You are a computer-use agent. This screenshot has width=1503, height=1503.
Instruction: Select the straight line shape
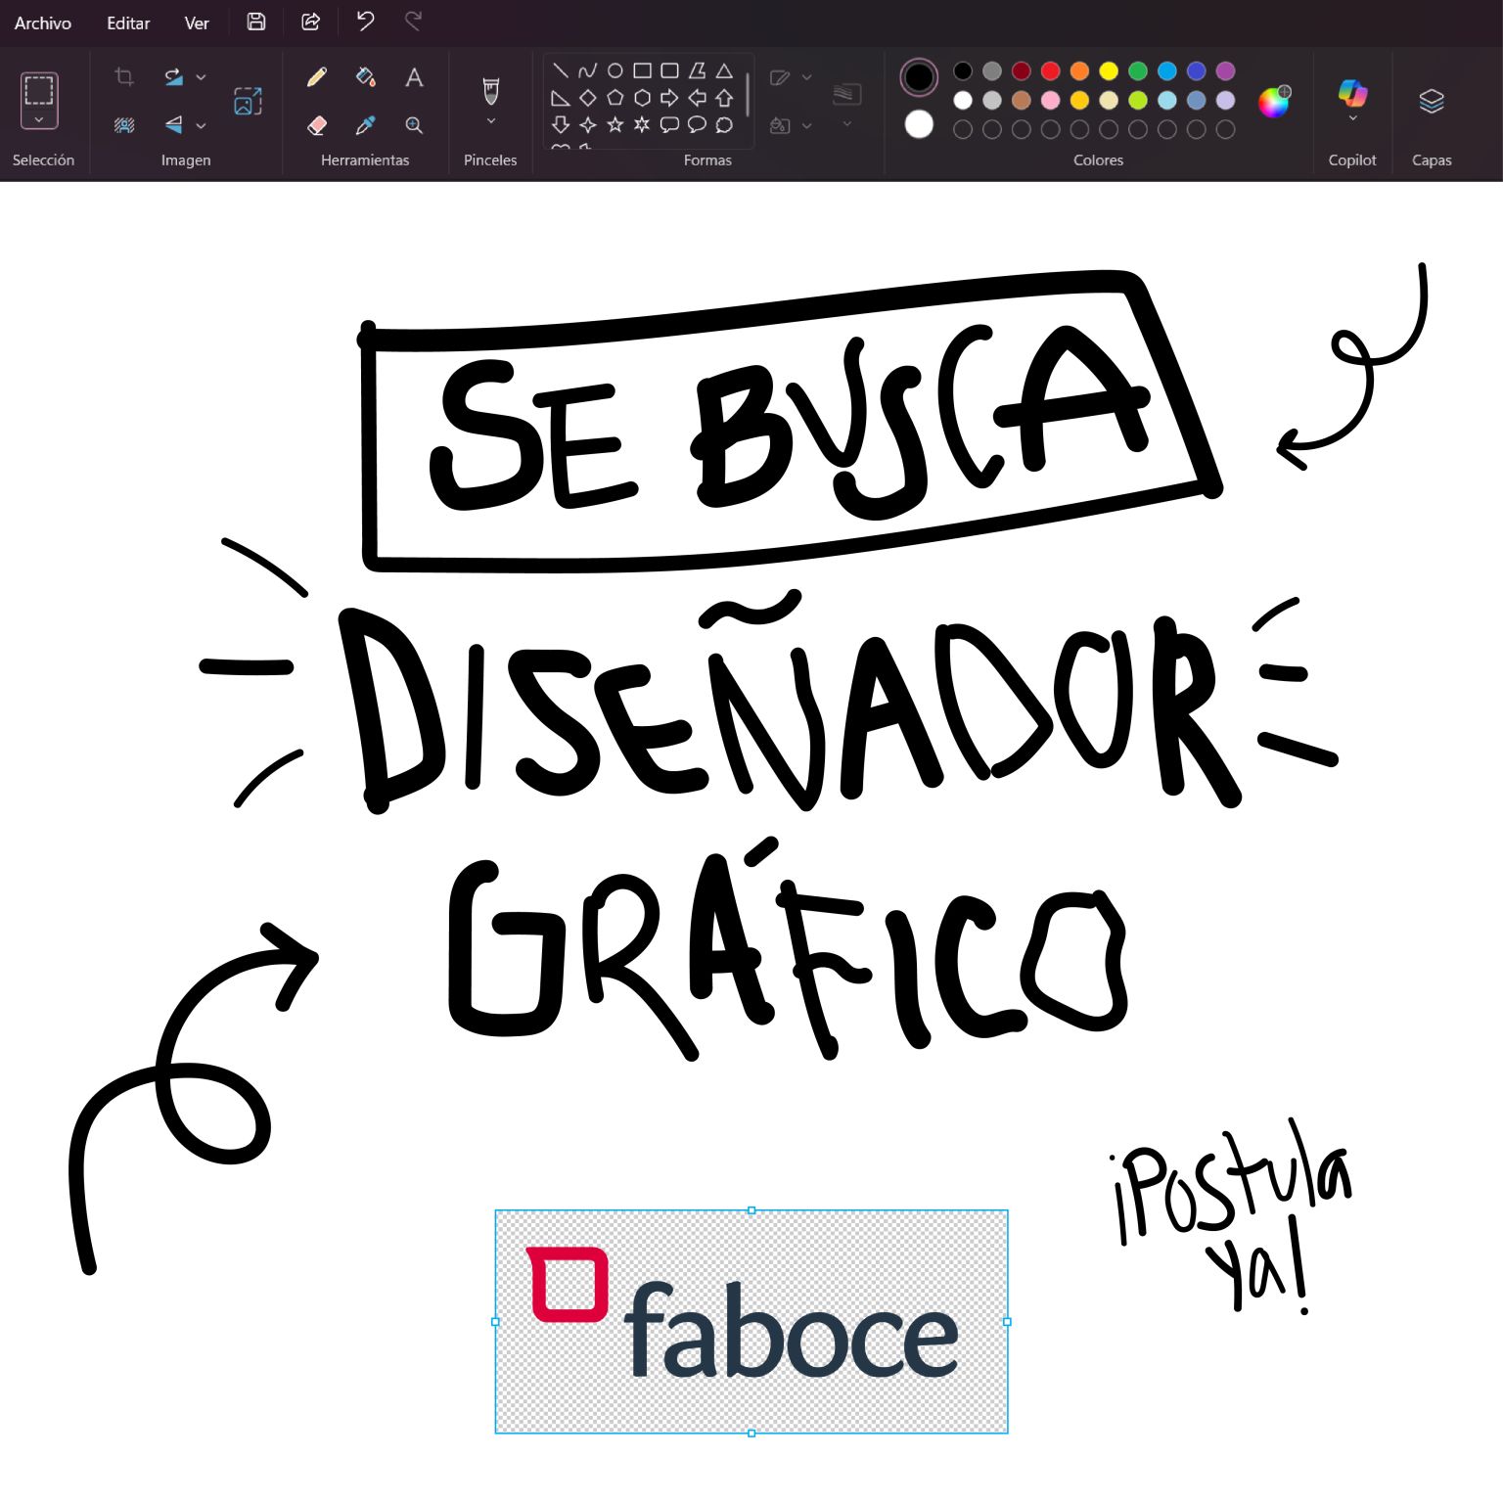pyautogui.click(x=561, y=70)
